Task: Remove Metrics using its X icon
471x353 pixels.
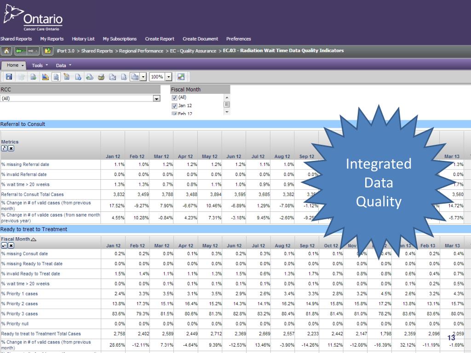Action: pyautogui.click(x=11, y=148)
